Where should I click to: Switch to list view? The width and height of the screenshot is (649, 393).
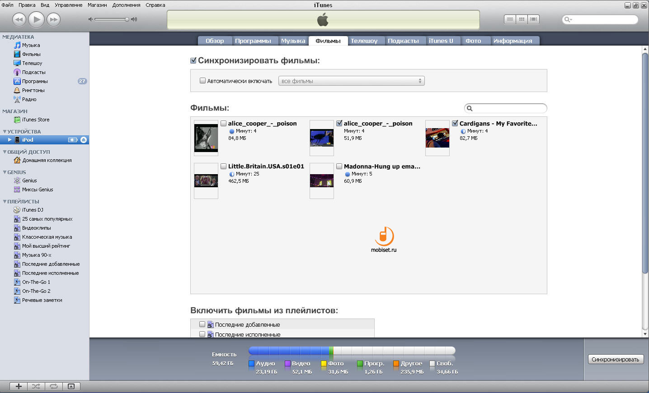[x=510, y=19]
